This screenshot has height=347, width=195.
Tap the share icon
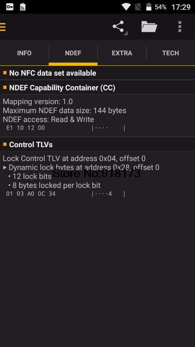(x=118, y=26)
